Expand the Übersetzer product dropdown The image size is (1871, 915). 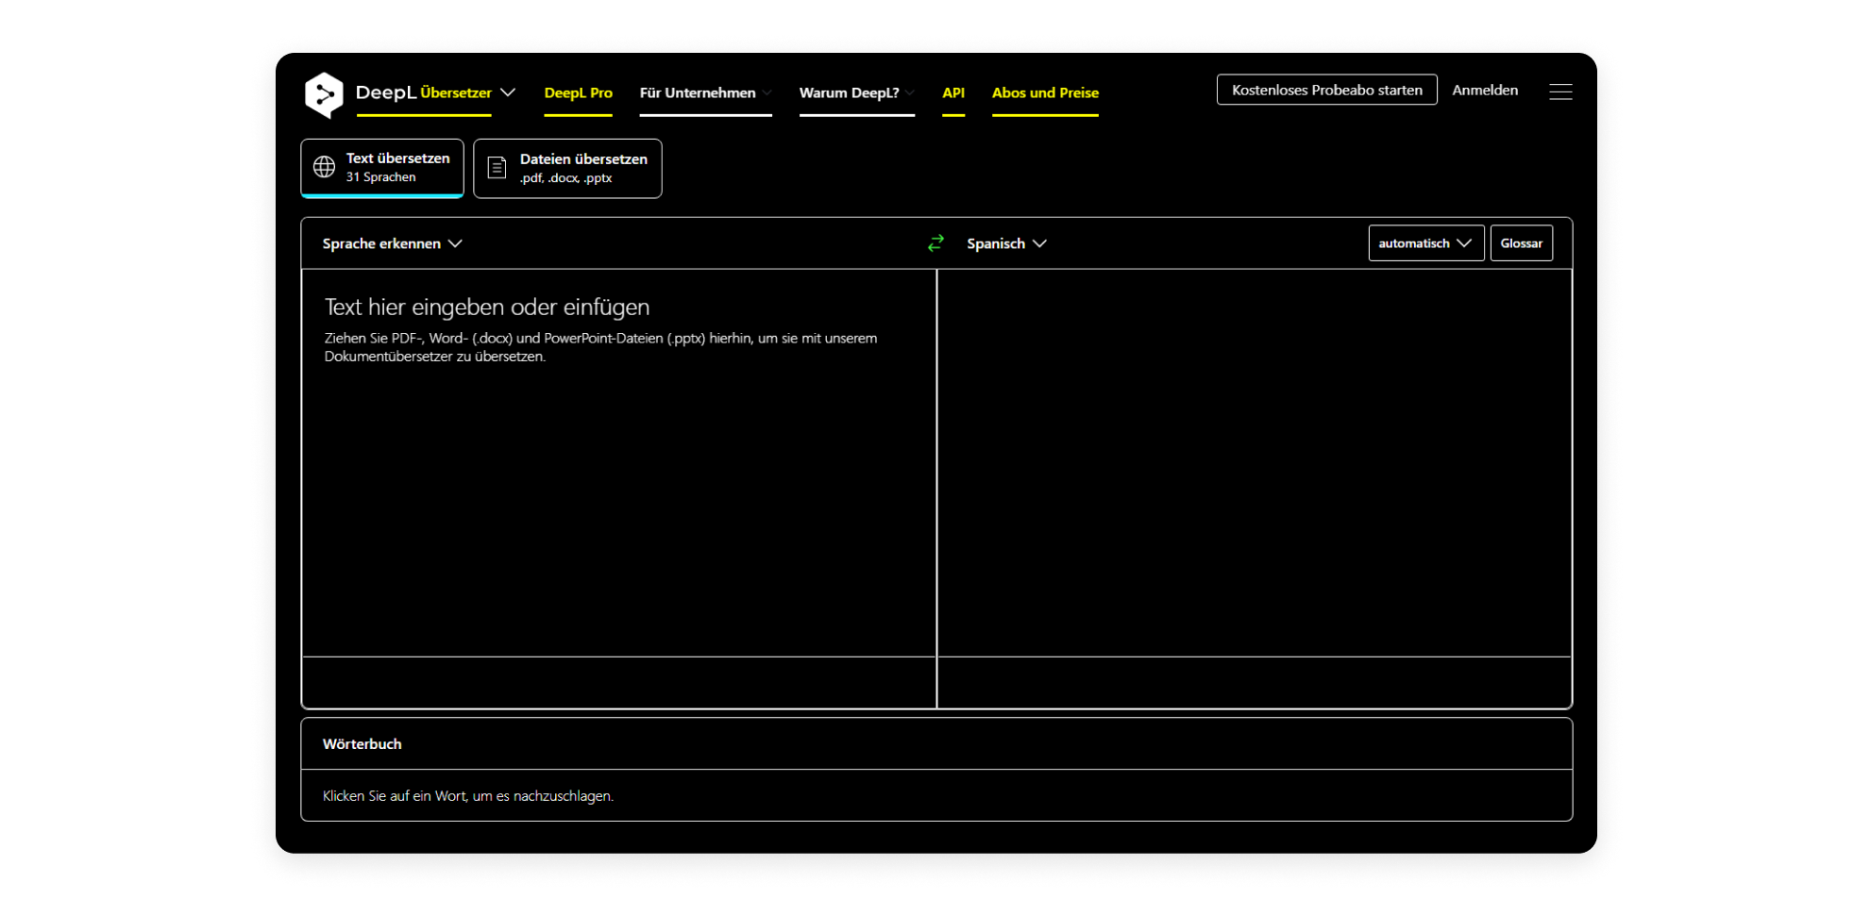(508, 92)
